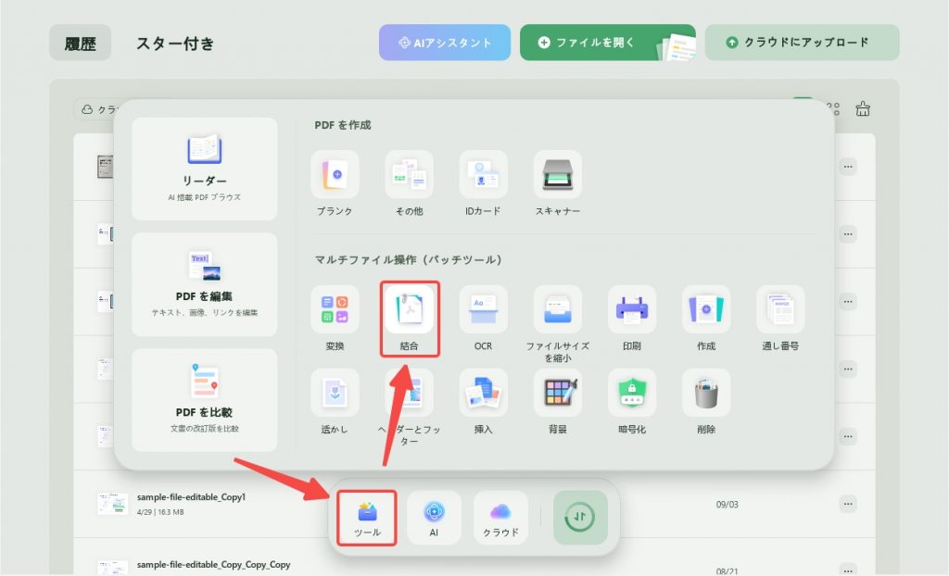Open AI from the bottom dock
This screenshot has width=949, height=576.
point(434,518)
